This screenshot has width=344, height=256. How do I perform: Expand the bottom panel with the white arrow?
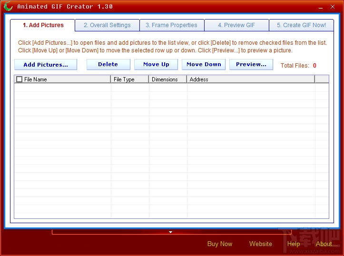(x=170, y=232)
